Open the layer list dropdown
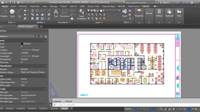 119,11
